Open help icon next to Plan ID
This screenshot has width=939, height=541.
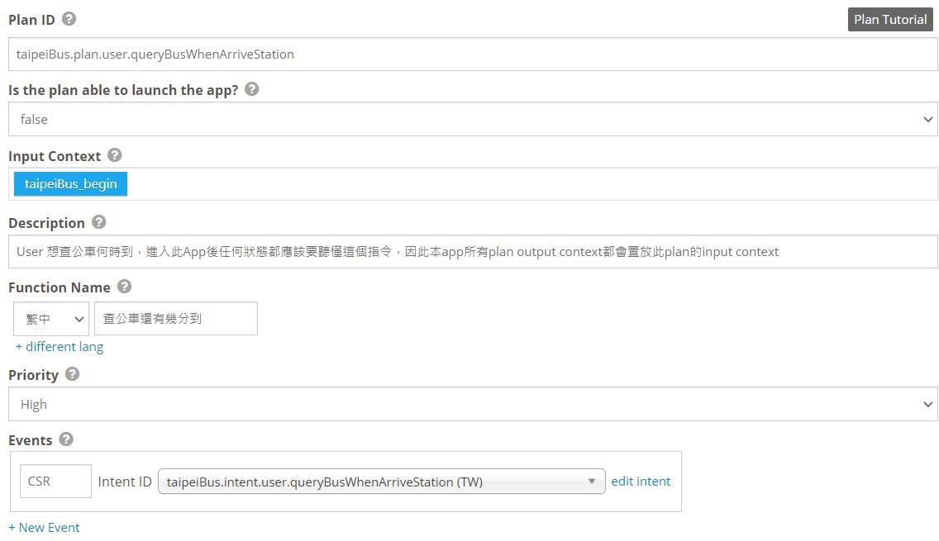coord(69,19)
